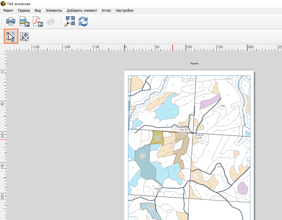Click the Print layout icon

point(11,21)
